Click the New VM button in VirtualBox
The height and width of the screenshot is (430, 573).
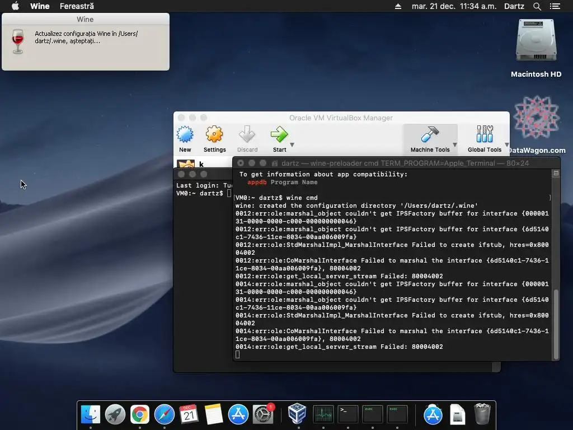point(185,139)
